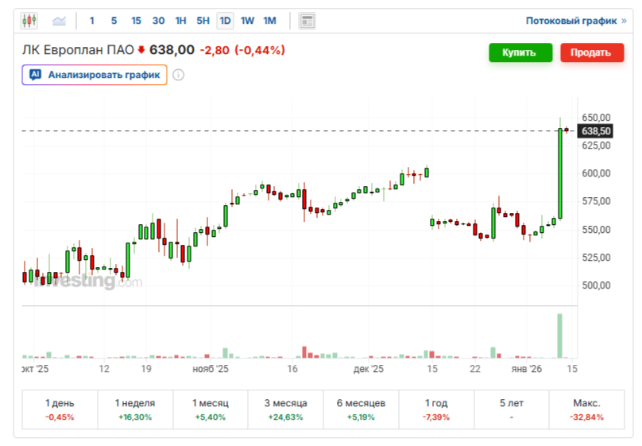Select the 1 неделя period cell
Image resolution: width=642 pixels, height=446 pixels.
[x=135, y=409]
